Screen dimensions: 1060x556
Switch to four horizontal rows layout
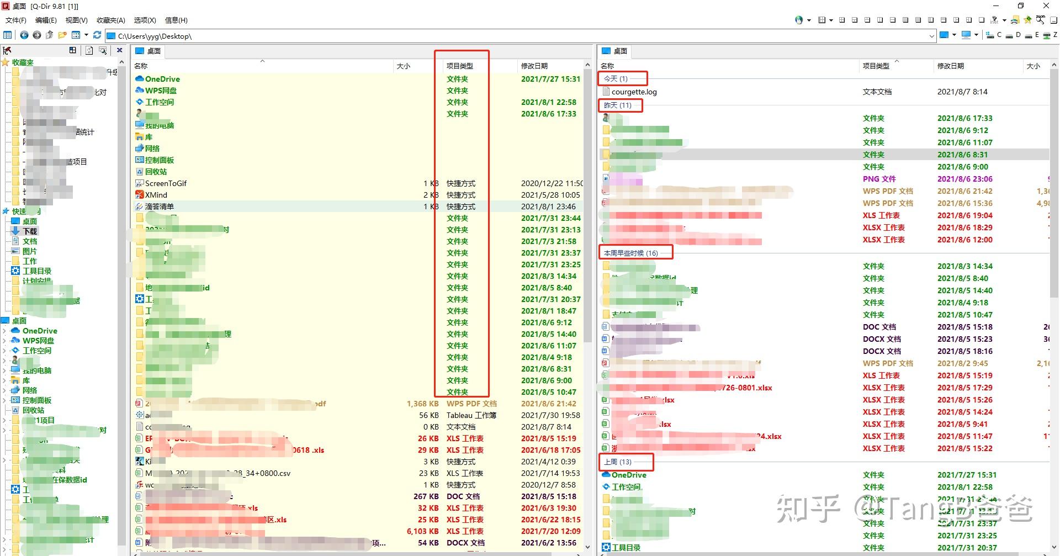[918, 20]
